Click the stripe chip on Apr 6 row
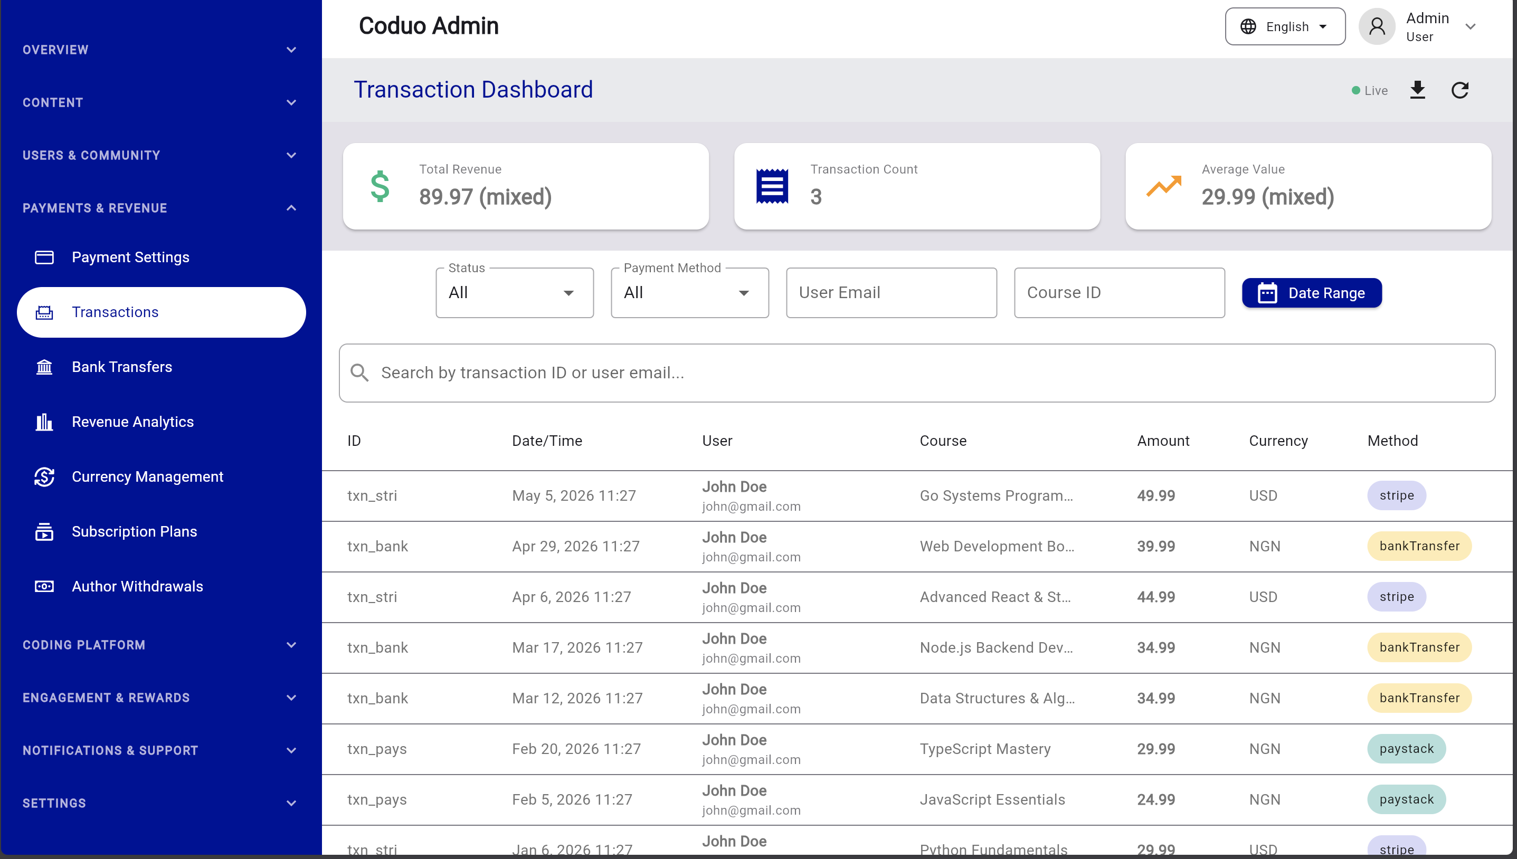The width and height of the screenshot is (1517, 859). (x=1397, y=597)
